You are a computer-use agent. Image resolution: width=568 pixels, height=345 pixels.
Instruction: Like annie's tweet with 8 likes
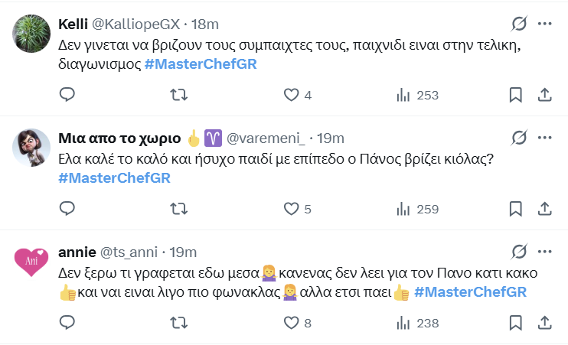pos(291,324)
